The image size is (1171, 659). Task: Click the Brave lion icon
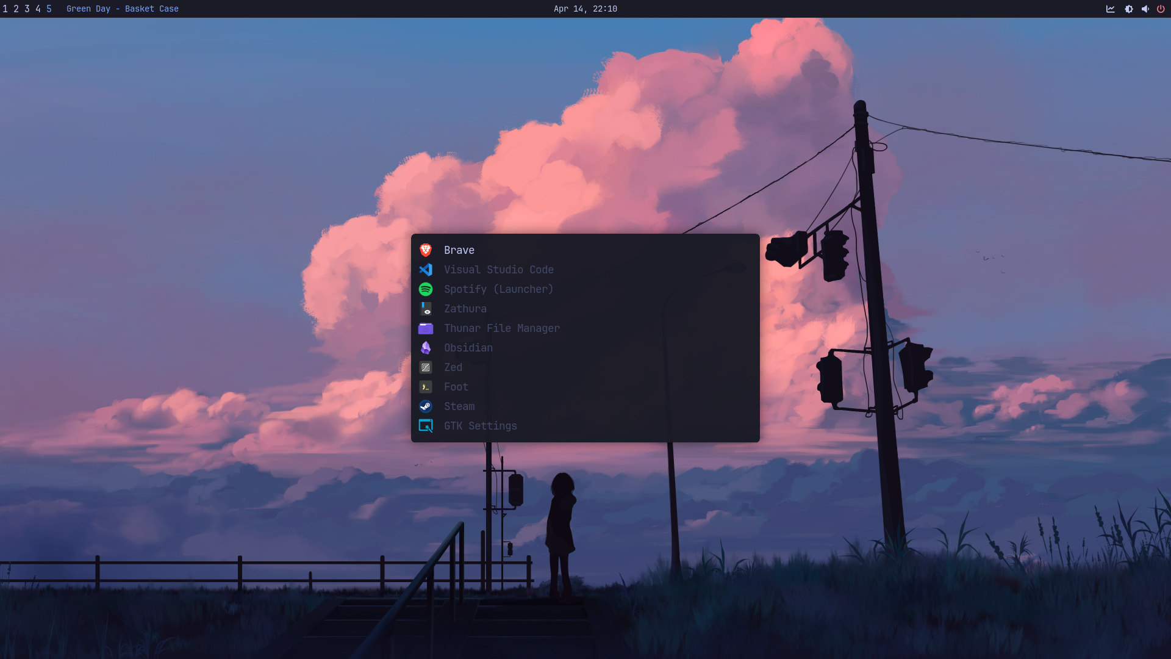pyautogui.click(x=426, y=250)
